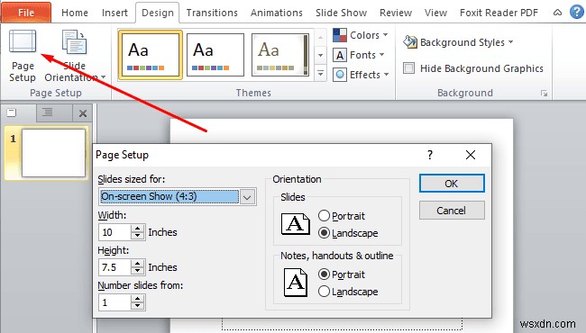
Task: Minimize the ribbon using caret icon
Action: [557, 13]
